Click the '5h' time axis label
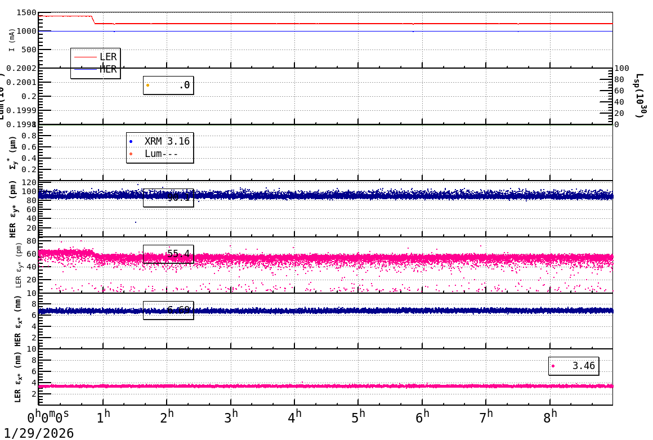Screen dimensions: 653x440 358,417
